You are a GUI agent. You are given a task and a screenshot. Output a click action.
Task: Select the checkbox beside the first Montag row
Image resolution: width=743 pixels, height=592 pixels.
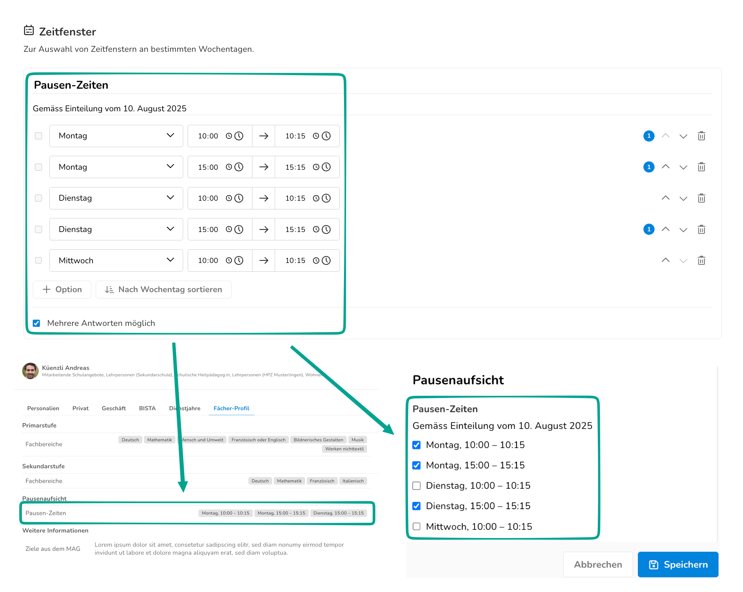(x=39, y=136)
